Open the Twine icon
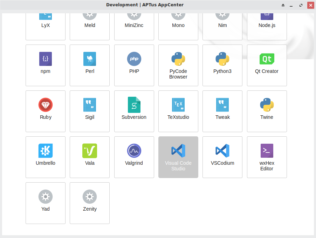316x238 pixels. [x=267, y=105]
